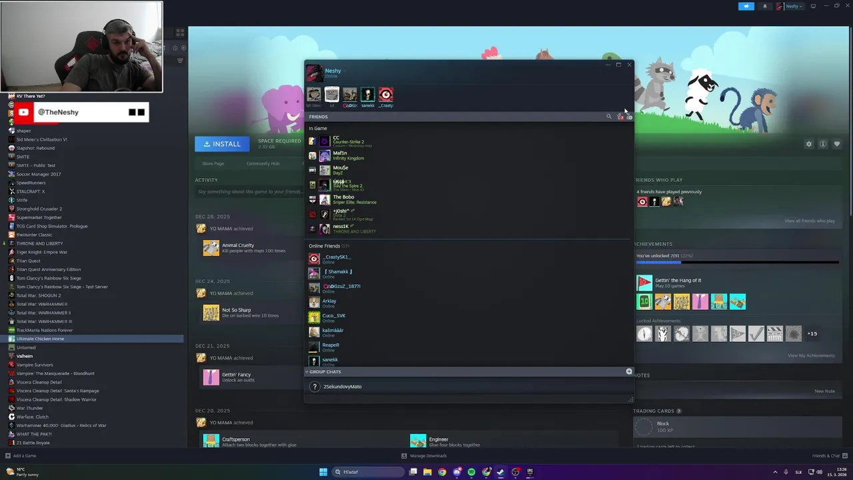The height and width of the screenshot is (480, 853).
Task: Click the Not So Sharp achievement icon
Action: point(211,313)
